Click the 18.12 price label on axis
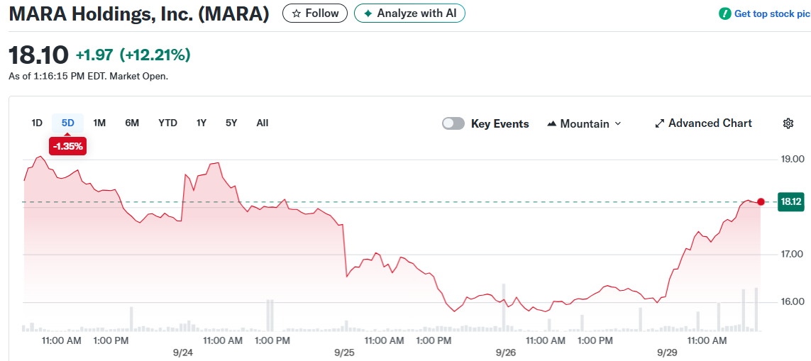 click(791, 201)
